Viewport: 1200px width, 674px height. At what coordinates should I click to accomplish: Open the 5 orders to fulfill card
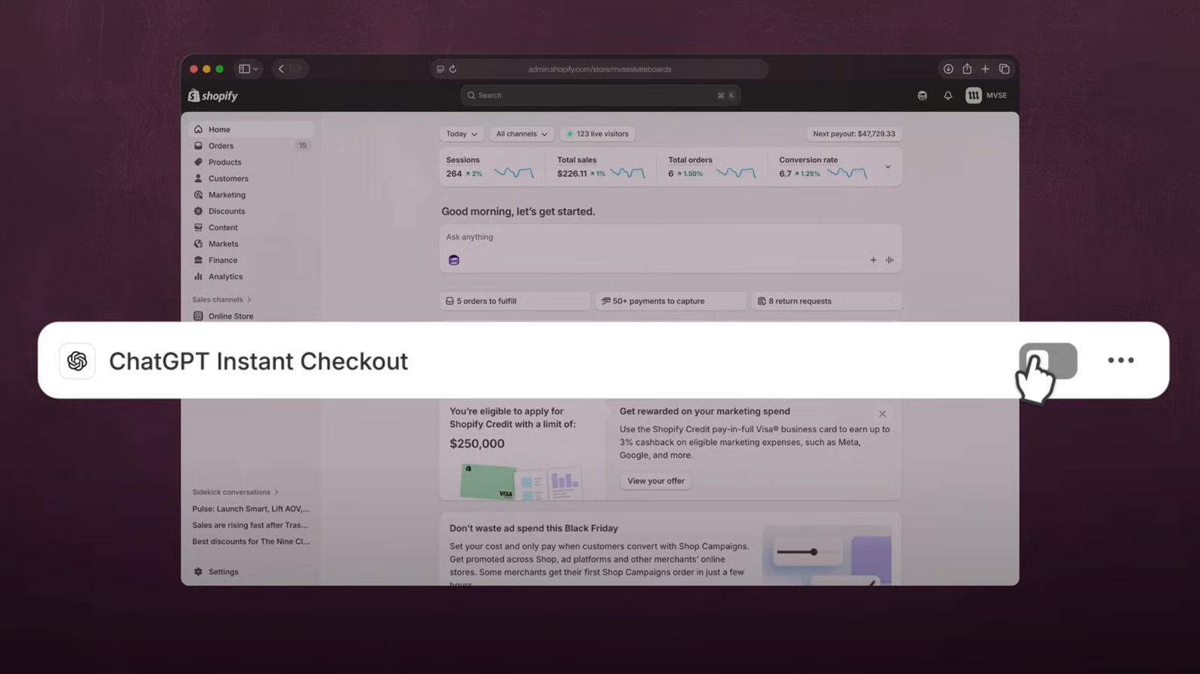[515, 301]
